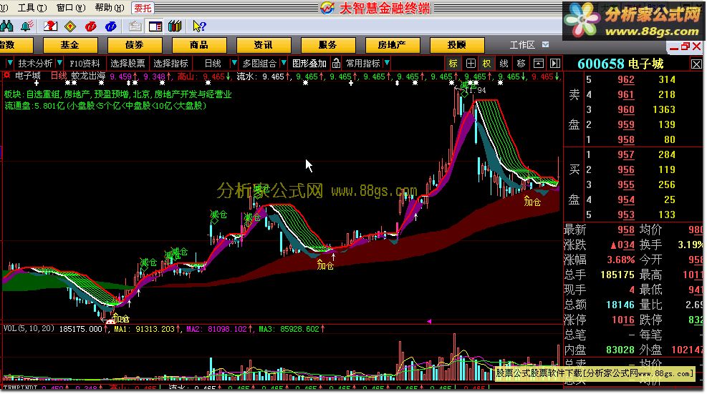The width and height of the screenshot is (707, 394).
Task: Click 常用指标 button
Action: (x=363, y=64)
